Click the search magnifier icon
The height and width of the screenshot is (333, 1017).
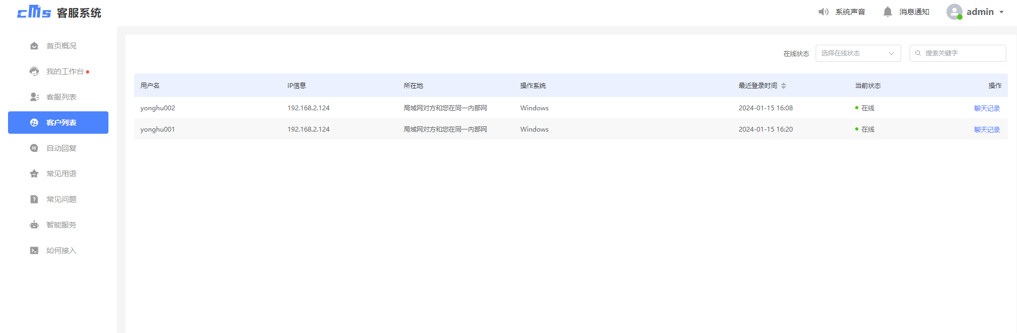coord(918,53)
